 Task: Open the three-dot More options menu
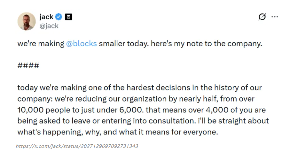point(275,17)
